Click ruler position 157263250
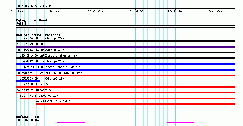 pos(135,11)
